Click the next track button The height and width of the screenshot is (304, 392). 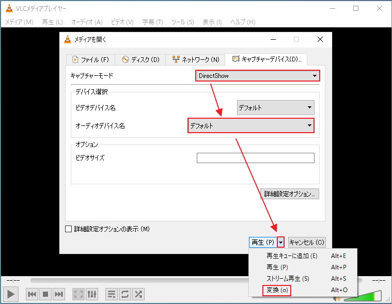(59, 294)
